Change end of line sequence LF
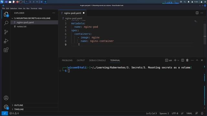207x116 pixels. [x=182, y=113]
